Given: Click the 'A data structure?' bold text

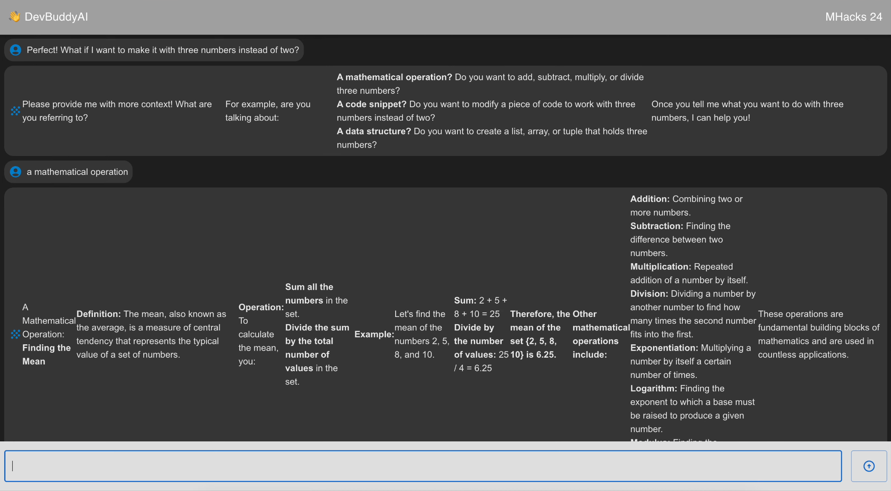Looking at the screenshot, I should [x=373, y=131].
